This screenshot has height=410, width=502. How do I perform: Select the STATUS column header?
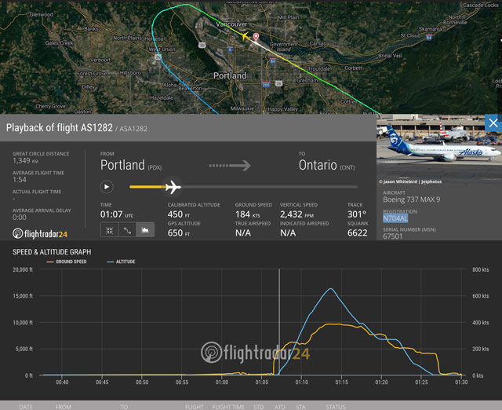[336, 406]
